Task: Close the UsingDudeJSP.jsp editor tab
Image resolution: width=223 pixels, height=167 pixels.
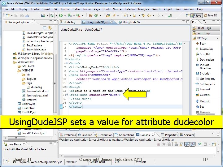Action: (x=111, y=22)
